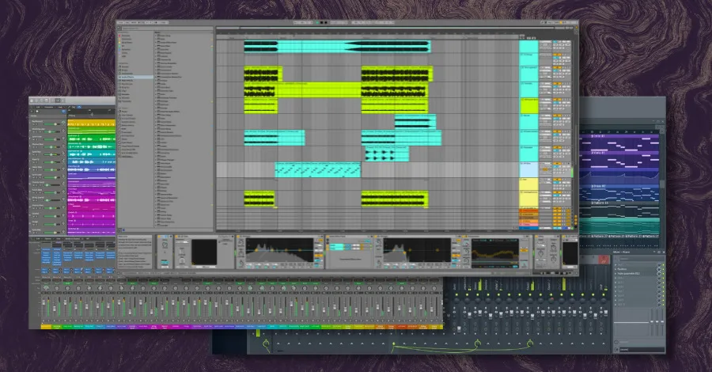This screenshot has width=712, height=372.
Task: Select the long cyan audio clip on Ableton's top track
Action: coord(337,47)
